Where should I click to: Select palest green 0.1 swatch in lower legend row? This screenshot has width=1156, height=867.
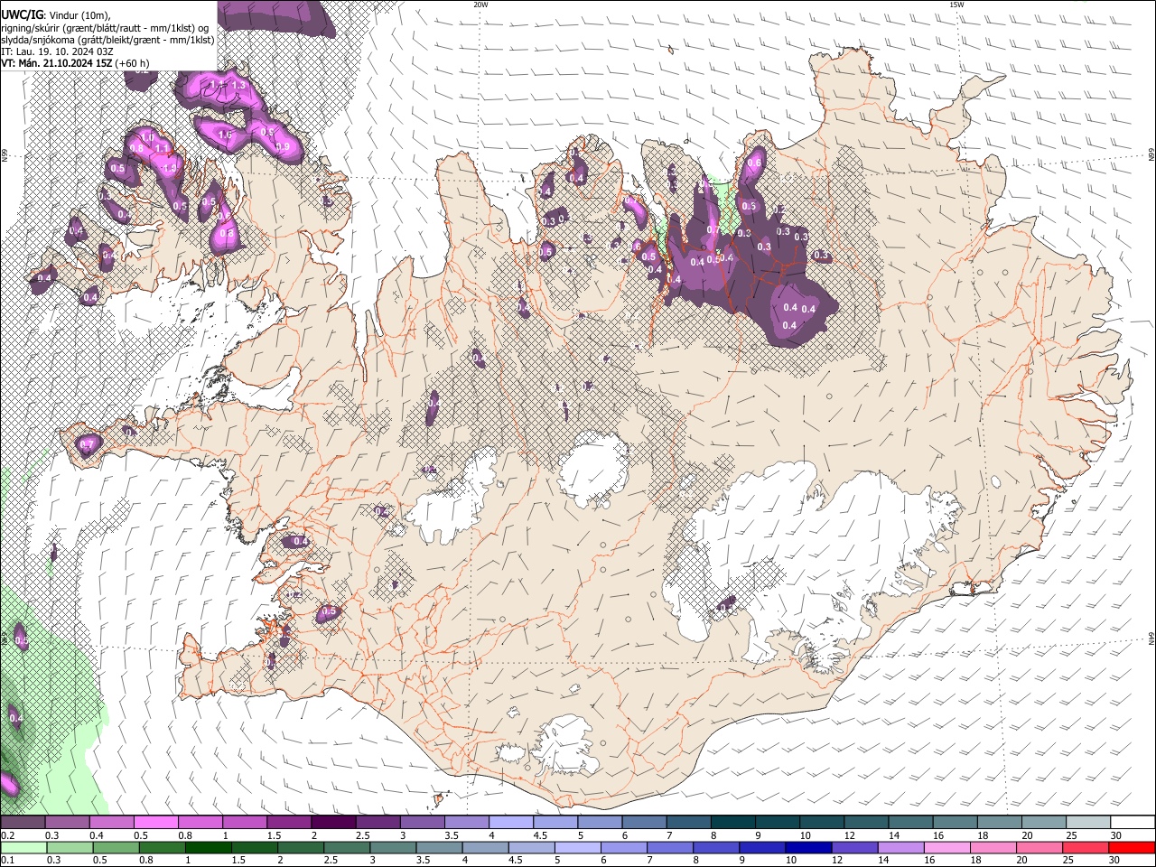23,847
